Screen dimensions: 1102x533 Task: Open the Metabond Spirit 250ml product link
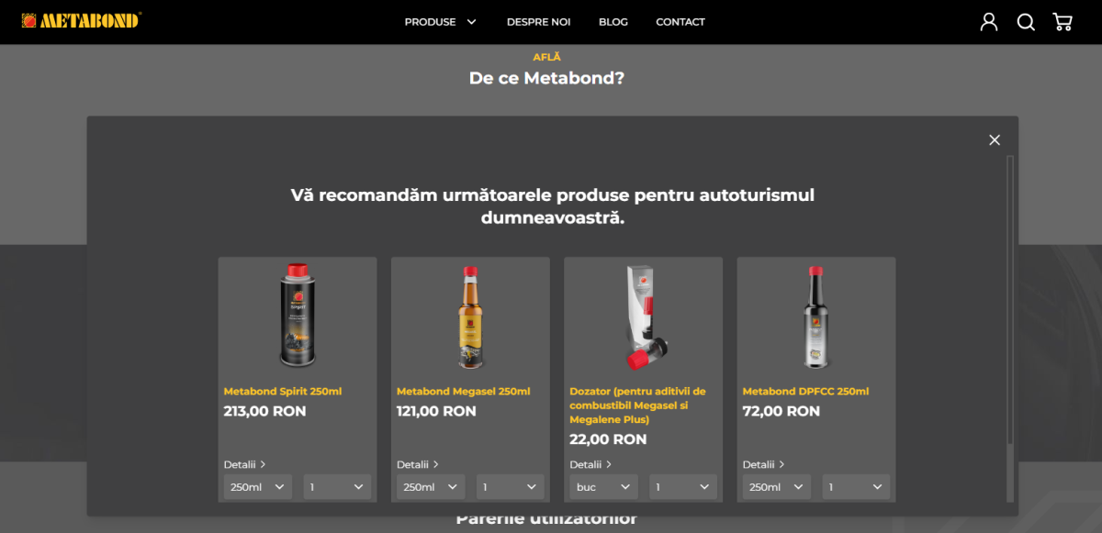(x=283, y=392)
